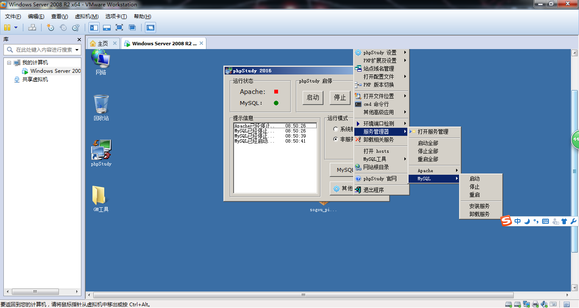The image size is (579, 308).
Task: Select log row 'MySQL已经启动' 08:50:41
Action: click(x=275, y=141)
